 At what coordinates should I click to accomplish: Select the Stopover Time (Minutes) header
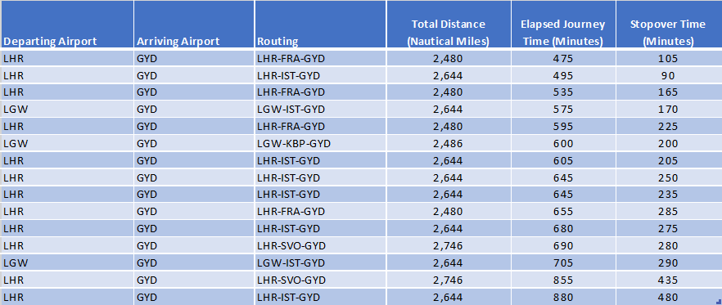669,25
